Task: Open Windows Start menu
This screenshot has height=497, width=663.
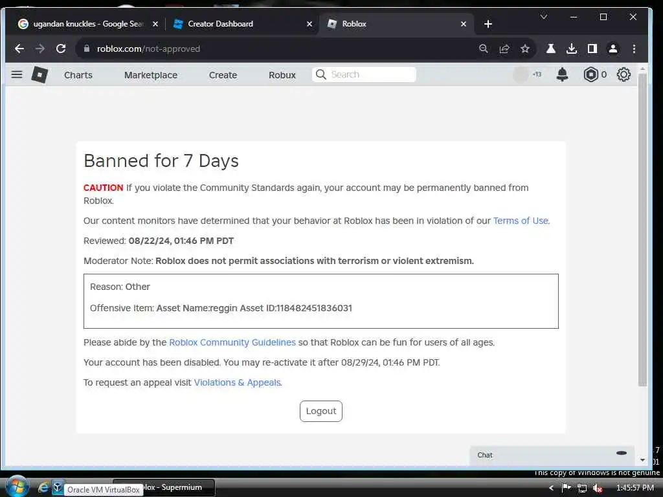Action: [17, 487]
